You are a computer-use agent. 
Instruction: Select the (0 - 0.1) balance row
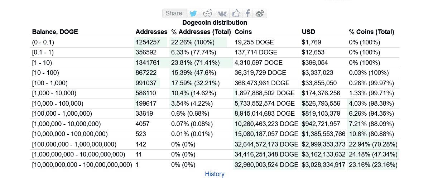click(43, 42)
